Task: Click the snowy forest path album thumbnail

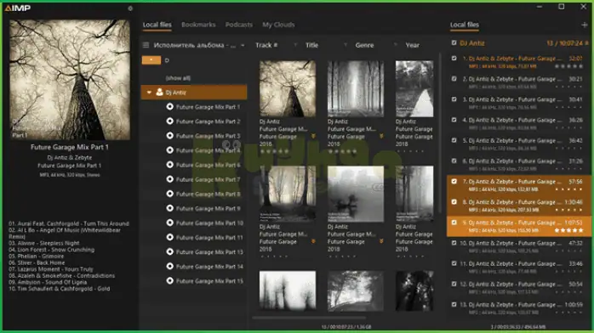Action: click(x=414, y=88)
